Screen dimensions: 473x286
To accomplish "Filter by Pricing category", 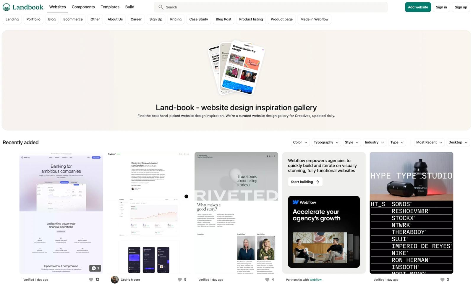I will (x=176, y=19).
